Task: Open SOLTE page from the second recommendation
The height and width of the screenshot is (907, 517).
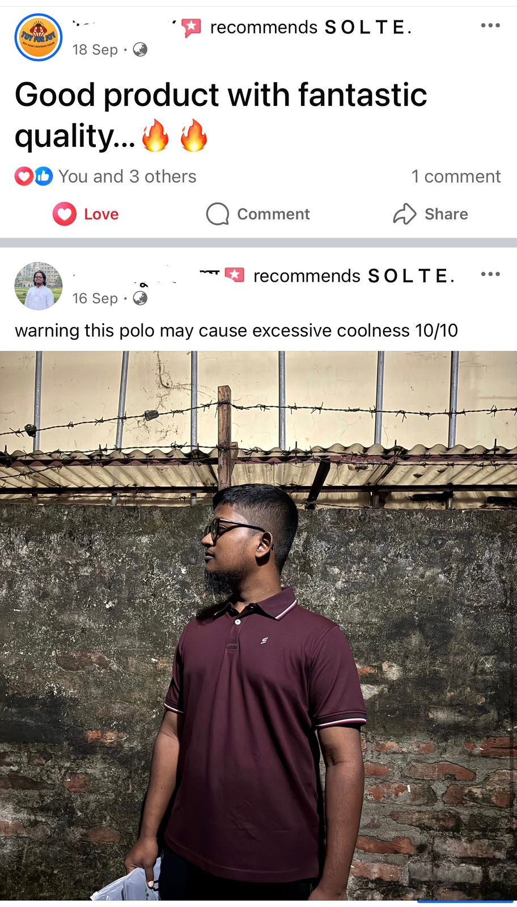Action: (410, 276)
